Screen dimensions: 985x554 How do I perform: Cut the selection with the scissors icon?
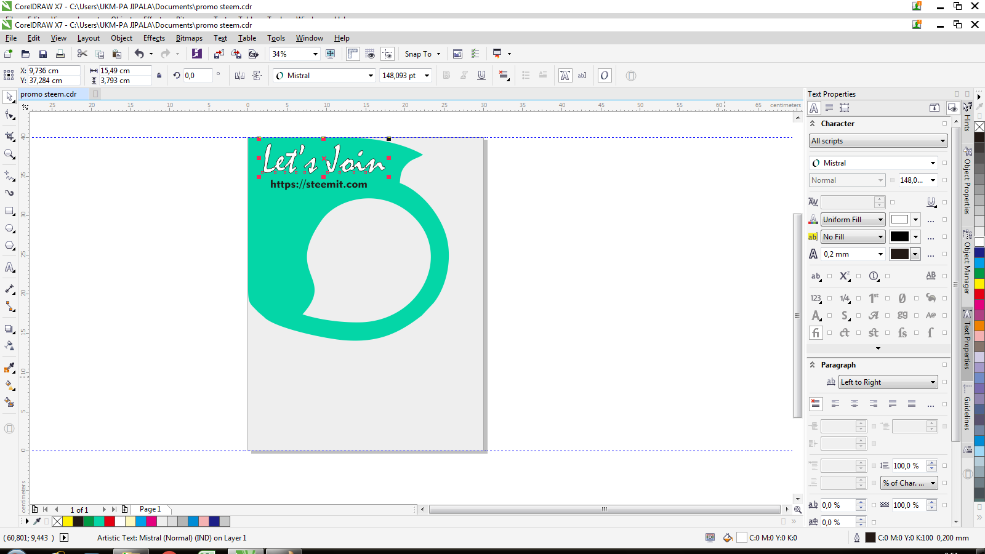[x=82, y=54]
